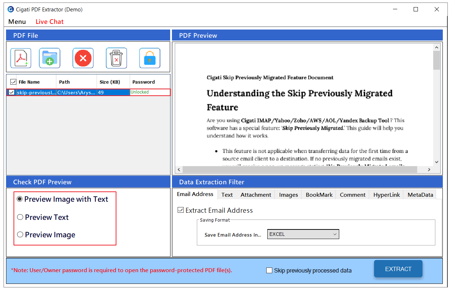Click the Path column header
This screenshot has height=291, width=451.
point(77,82)
